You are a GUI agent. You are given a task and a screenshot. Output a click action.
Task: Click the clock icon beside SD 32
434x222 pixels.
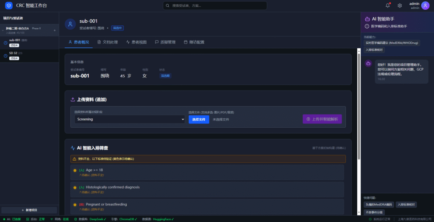pyautogui.click(x=5, y=55)
